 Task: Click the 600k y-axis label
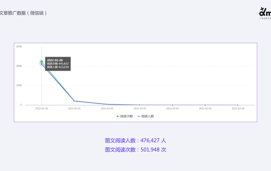point(19,47)
